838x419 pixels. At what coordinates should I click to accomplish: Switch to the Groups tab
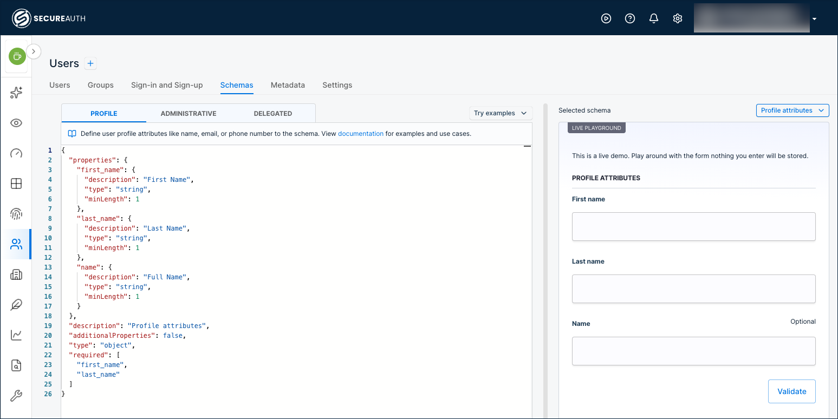(x=101, y=85)
